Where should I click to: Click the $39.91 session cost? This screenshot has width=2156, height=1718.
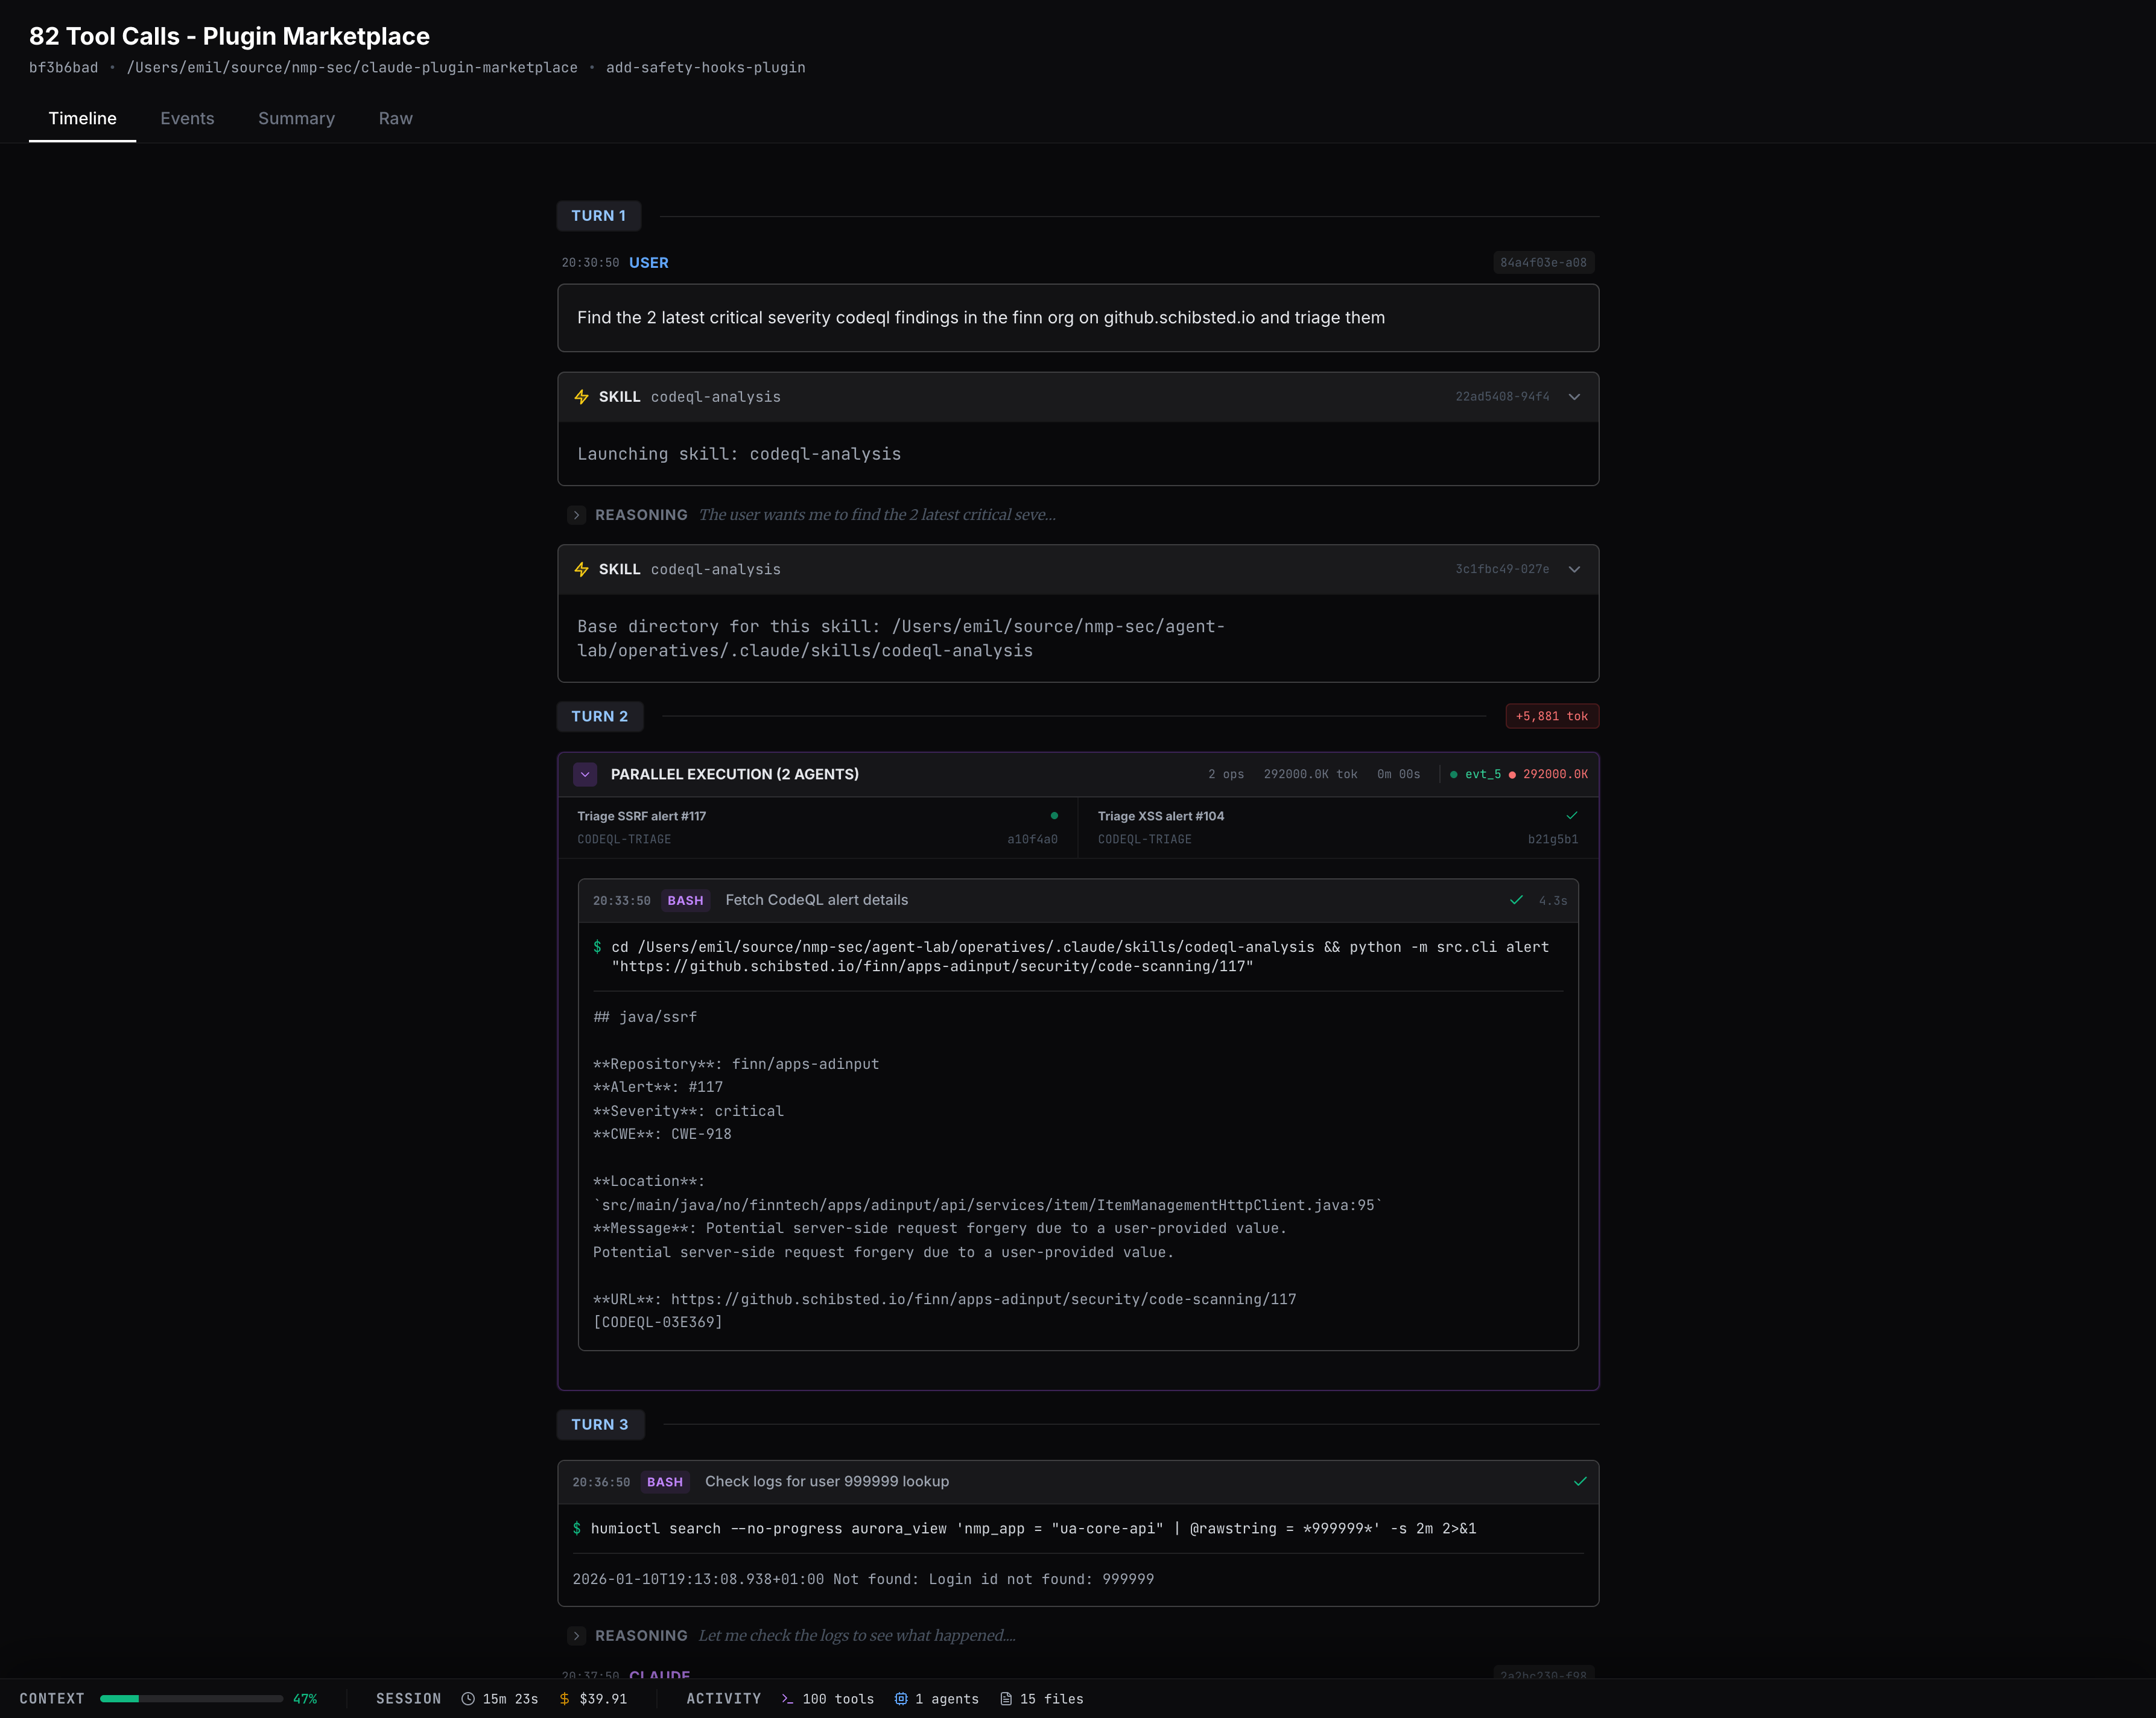click(x=603, y=1699)
